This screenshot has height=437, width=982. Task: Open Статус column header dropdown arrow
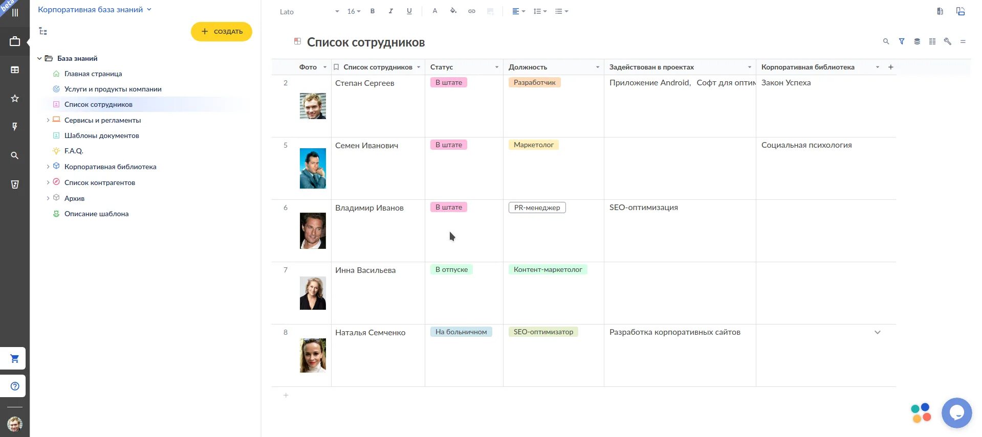[496, 67]
